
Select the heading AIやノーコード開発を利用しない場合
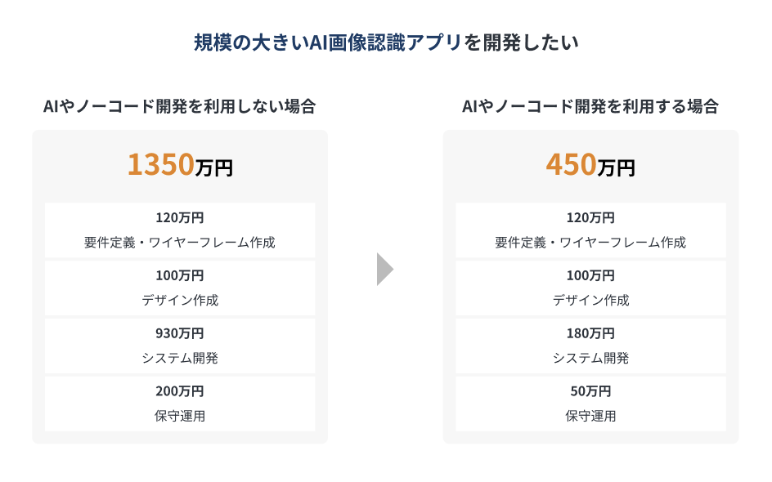click(x=180, y=106)
